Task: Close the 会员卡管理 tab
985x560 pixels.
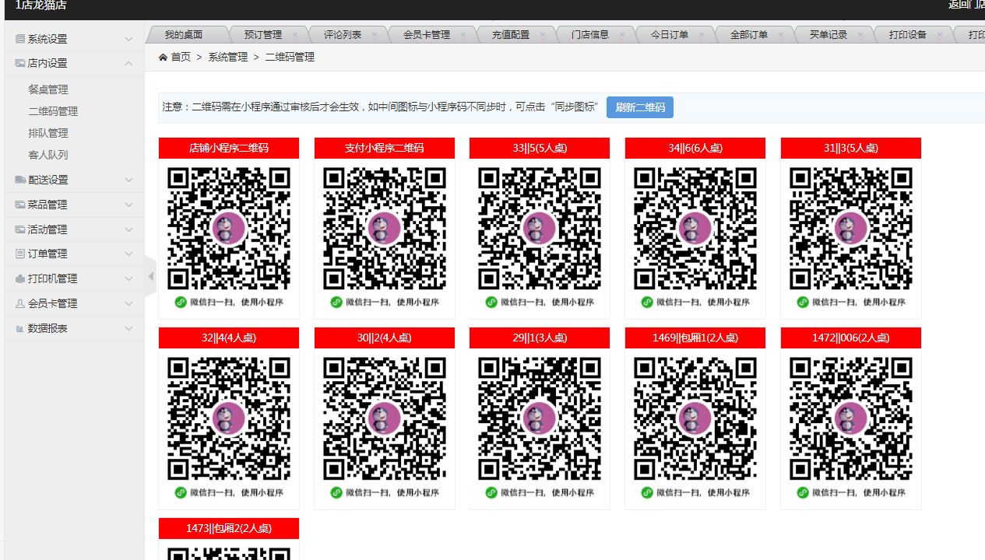Action: [463, 35]
